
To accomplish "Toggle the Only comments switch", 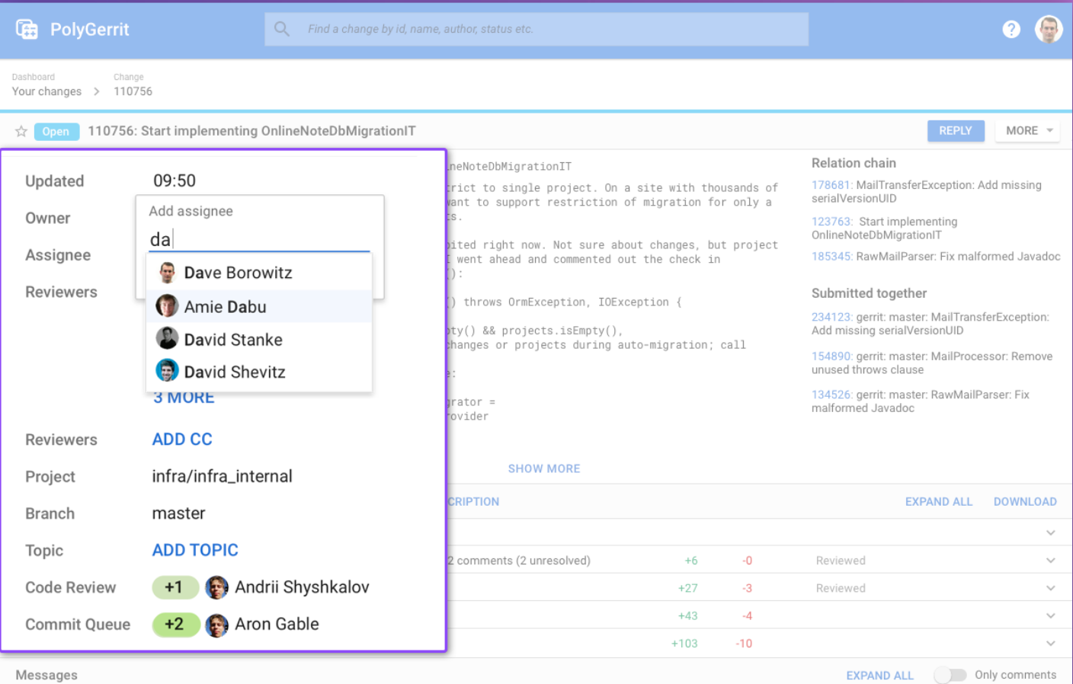I will 950,675.
